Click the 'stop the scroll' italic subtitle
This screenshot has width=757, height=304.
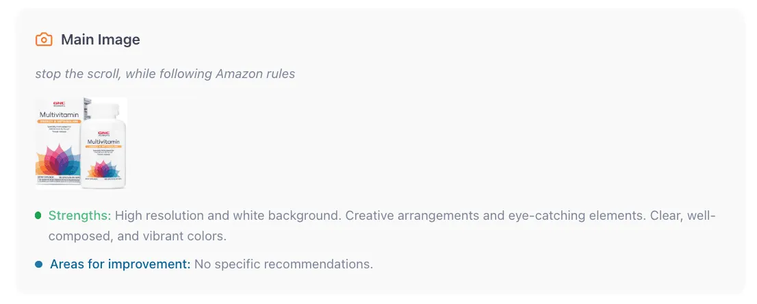click(165, 73)
